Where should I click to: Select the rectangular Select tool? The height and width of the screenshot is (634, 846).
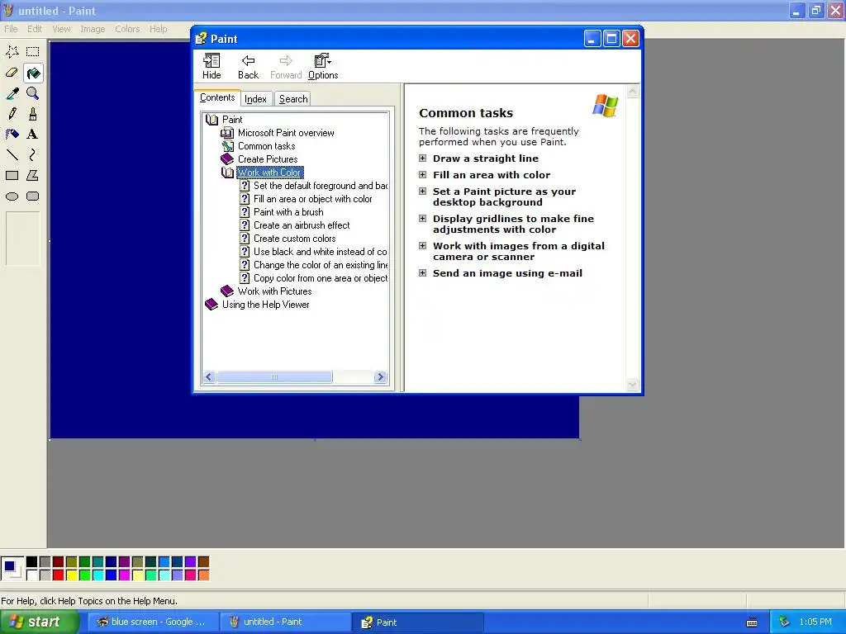(x=33, y=52)
